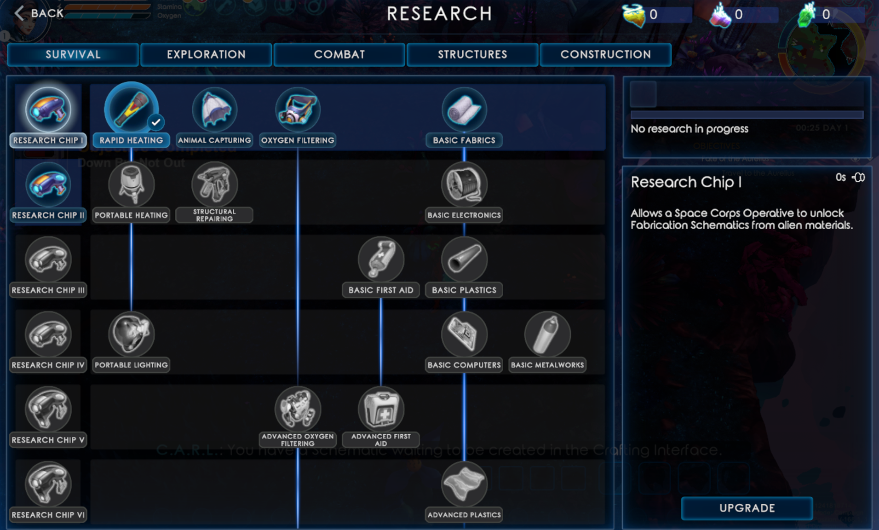Select the Research Chip II row icon

(48, 184)
